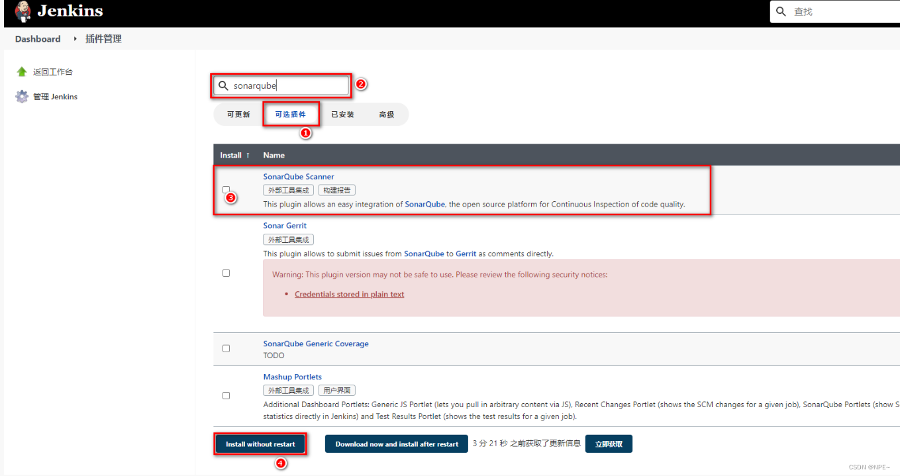Click the gear icon for 管理 Jenkins

pyautogui.click(x=22, y=97)
